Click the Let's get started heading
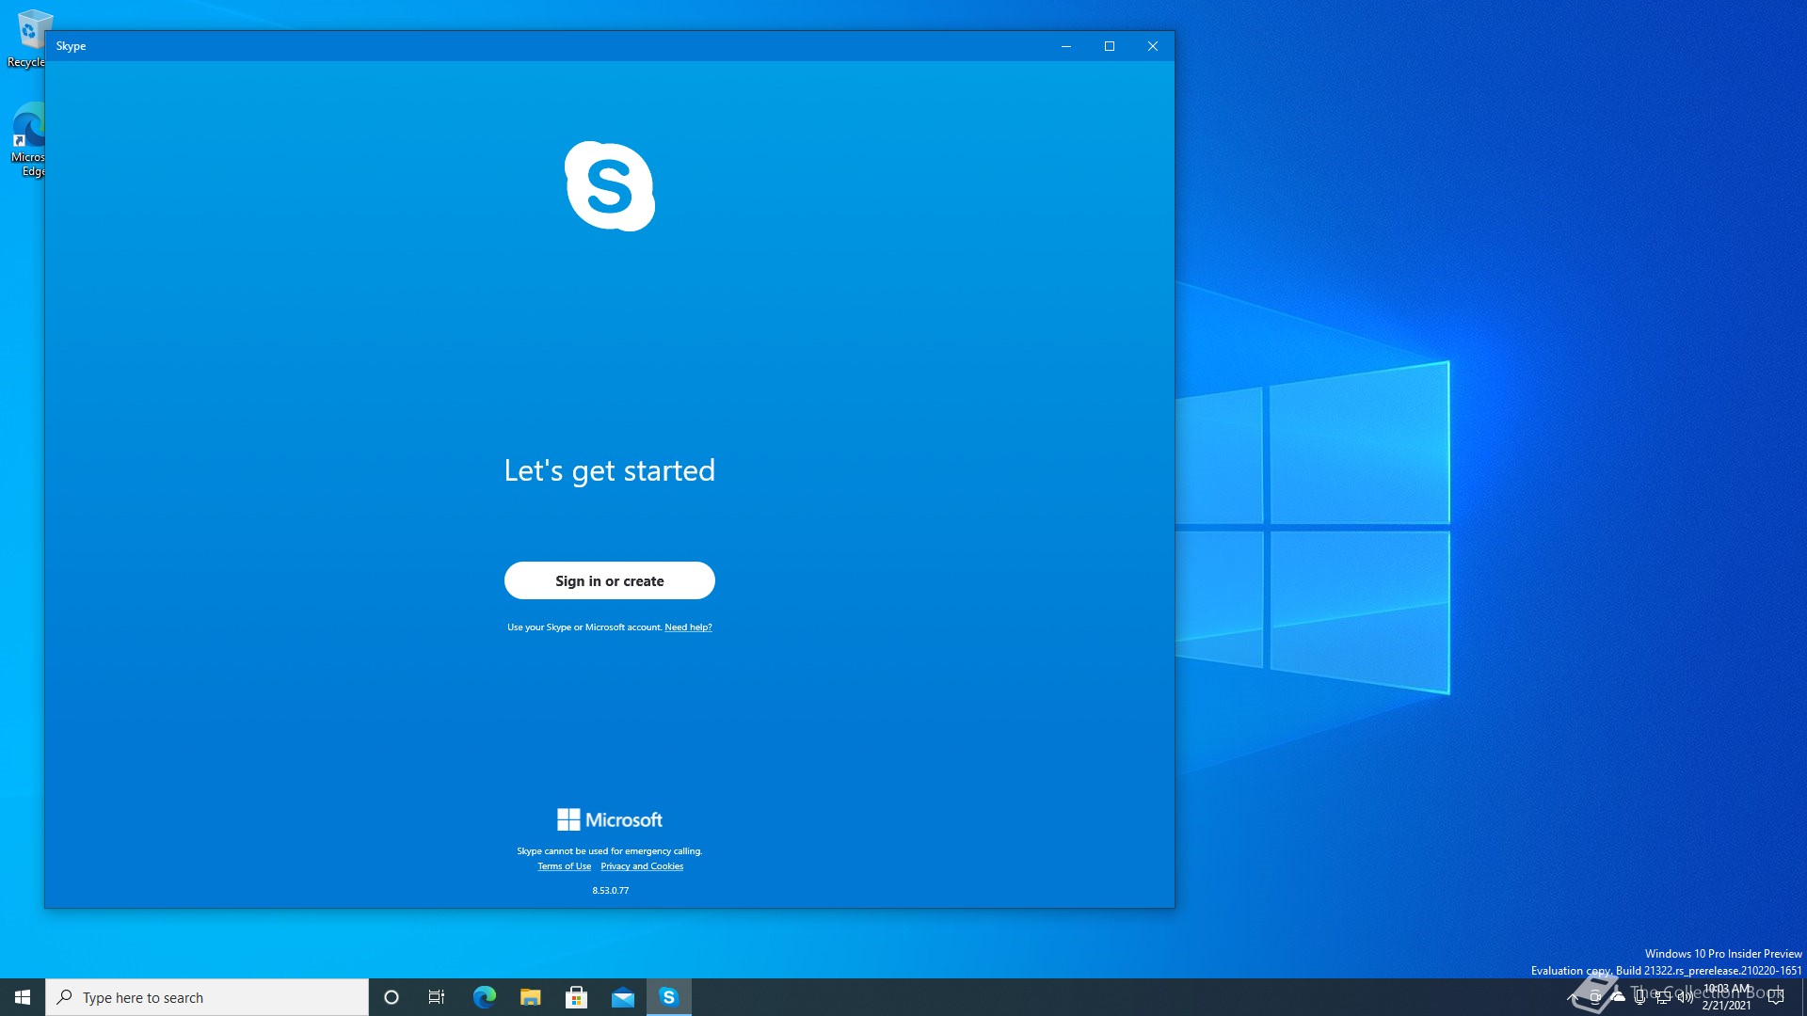This screenshot has width=1807, height=1016. click(609, 470)
